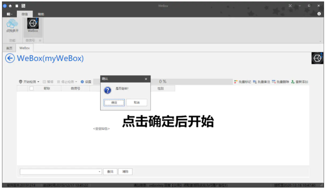Sort by the 昵称 column header

coord(47,88)
